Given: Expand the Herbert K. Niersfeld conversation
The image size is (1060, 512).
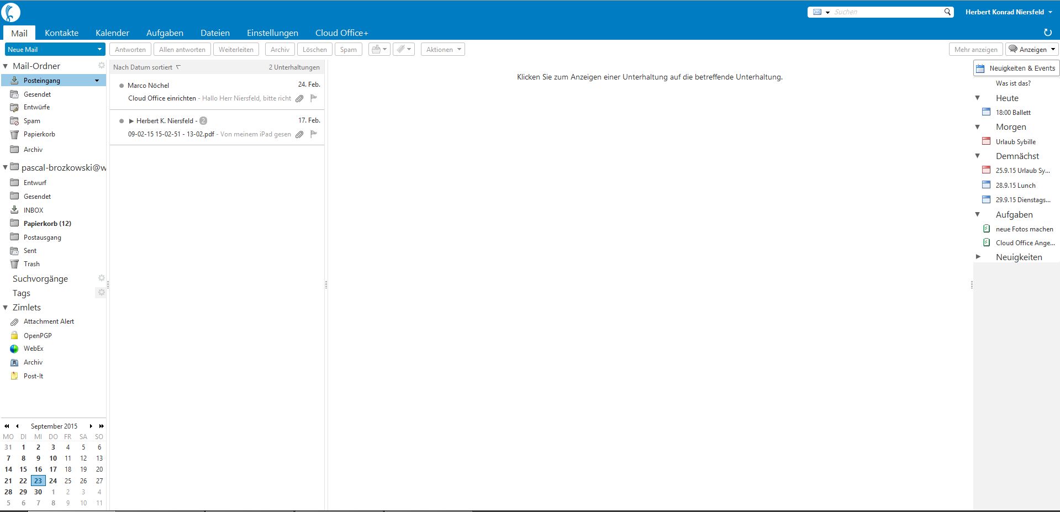Looking at the screenshot, I should 131,121.
